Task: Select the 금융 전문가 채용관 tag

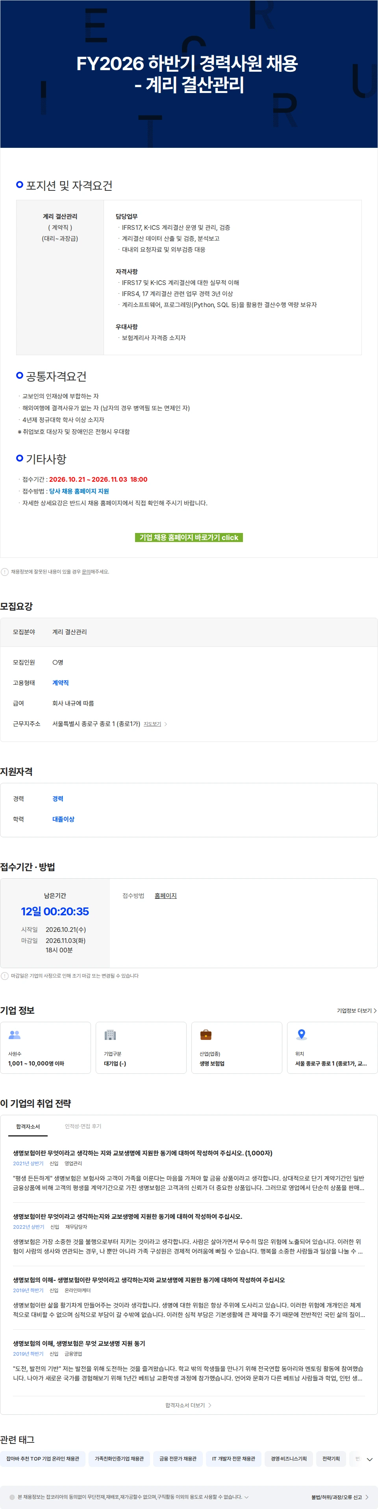Action: click(178, 1459)
